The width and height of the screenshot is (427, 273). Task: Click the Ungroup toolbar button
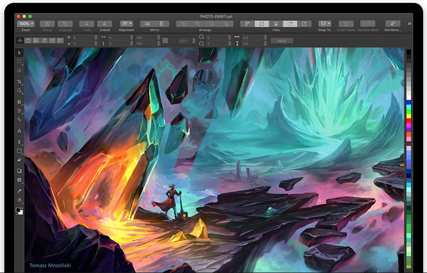[x=65, y=23]
